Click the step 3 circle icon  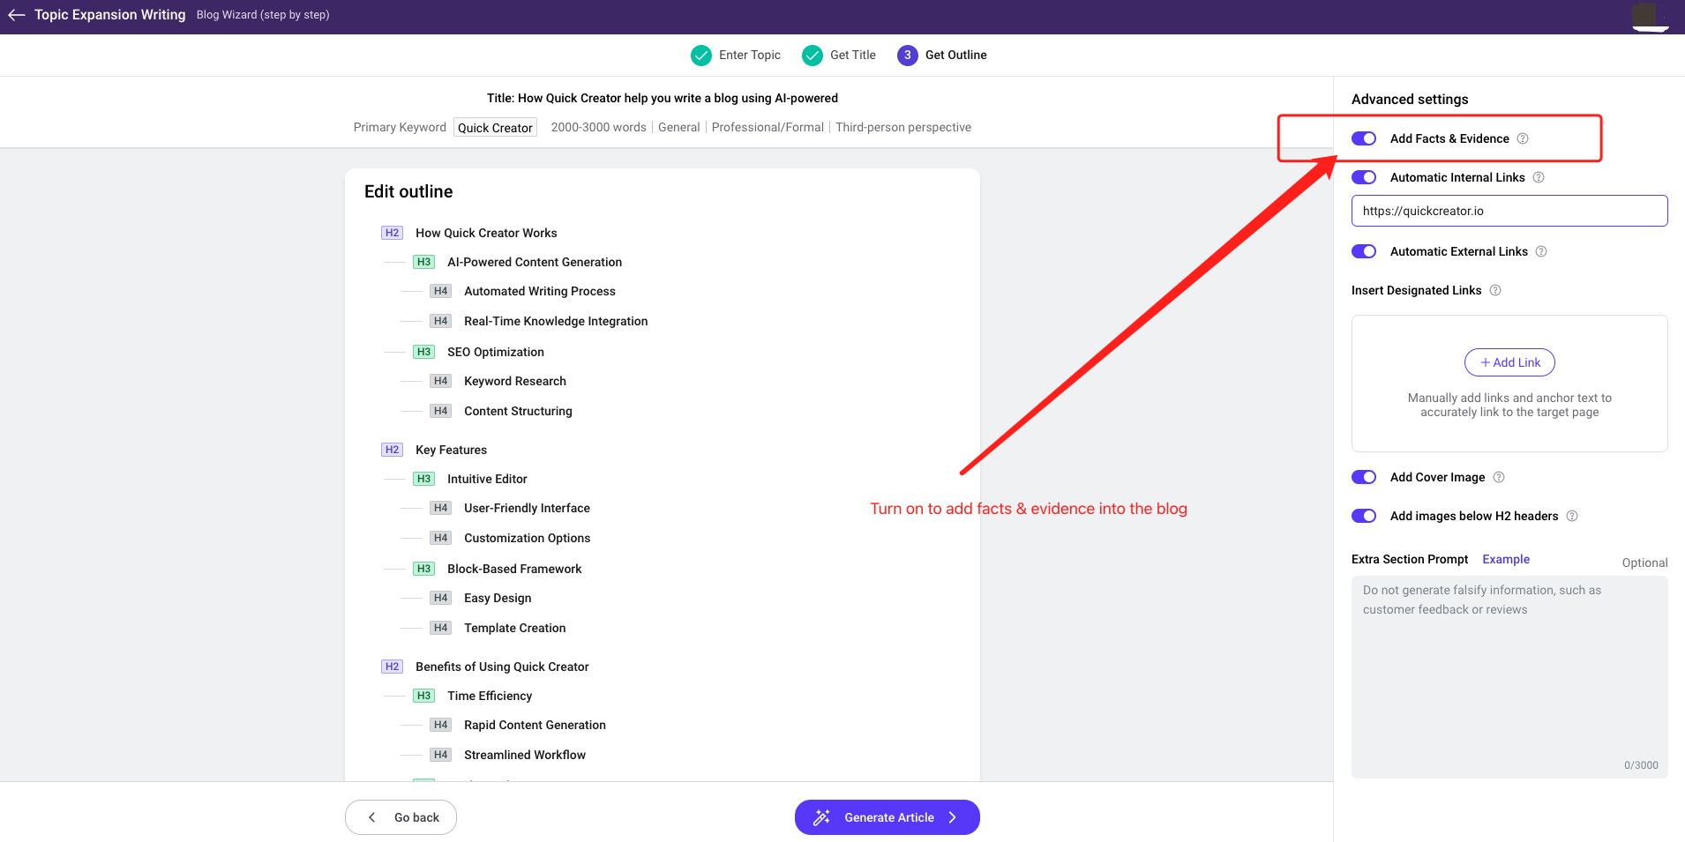click(908, 56)
